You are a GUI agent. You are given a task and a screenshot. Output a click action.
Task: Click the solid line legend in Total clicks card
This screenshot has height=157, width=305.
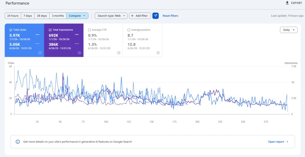[x=38, y=34]
